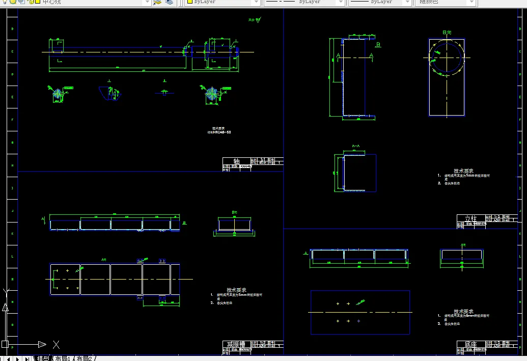Select the A-A section view label
Image resolution: width=527 pixels, height=361 pixels.
(355, 146)
